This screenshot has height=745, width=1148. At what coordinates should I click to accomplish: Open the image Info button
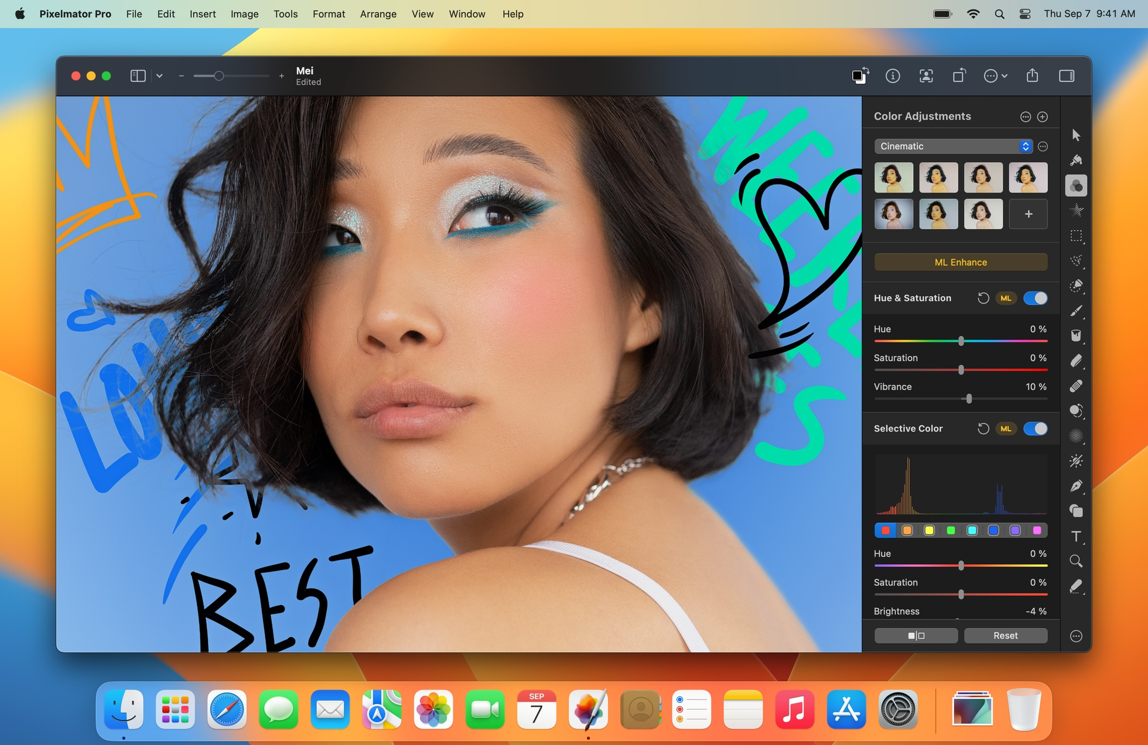click(893, 75)
